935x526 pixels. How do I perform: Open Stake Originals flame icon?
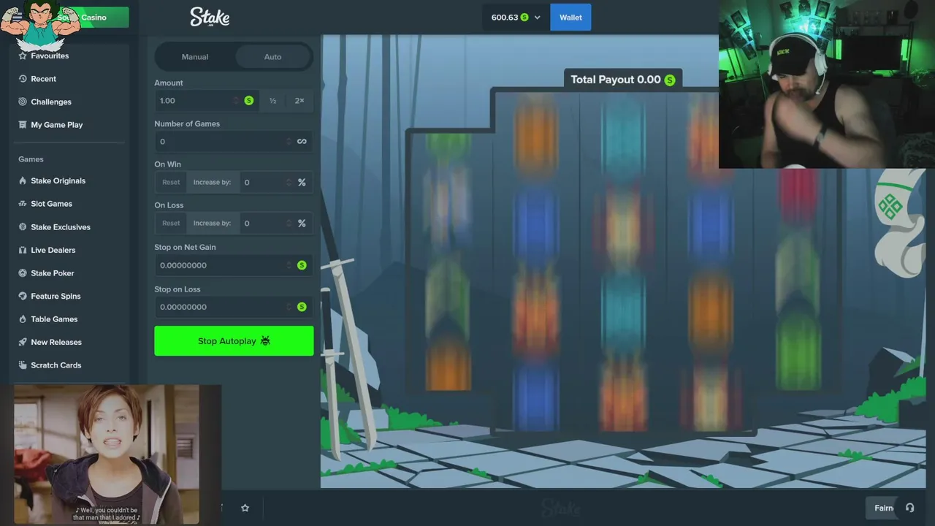point(23,181)
